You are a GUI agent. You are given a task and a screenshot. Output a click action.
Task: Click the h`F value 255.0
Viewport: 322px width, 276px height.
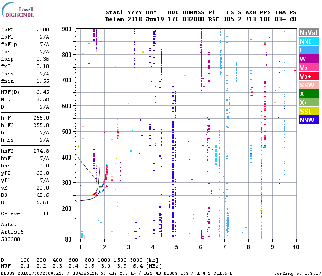pyautogui.click(x=41, y=118)
